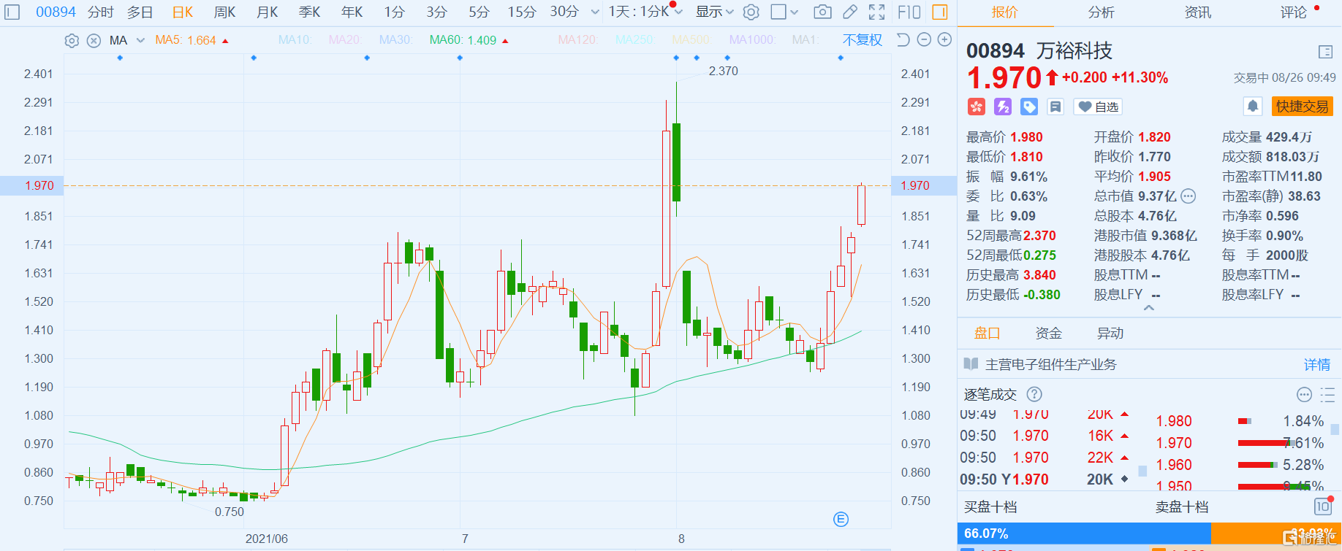Open F10 company info
1342x551 pixels.
click(909, 12)
